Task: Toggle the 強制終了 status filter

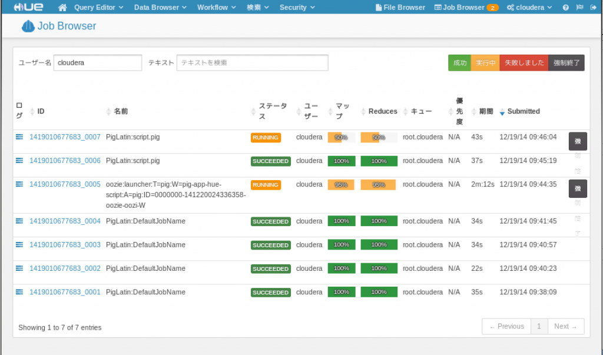Action: (x=566, y=62)
